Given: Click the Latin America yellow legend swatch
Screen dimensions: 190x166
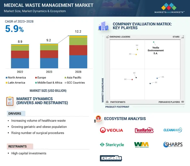Looking at the screenshot, I should pos(7,83).
